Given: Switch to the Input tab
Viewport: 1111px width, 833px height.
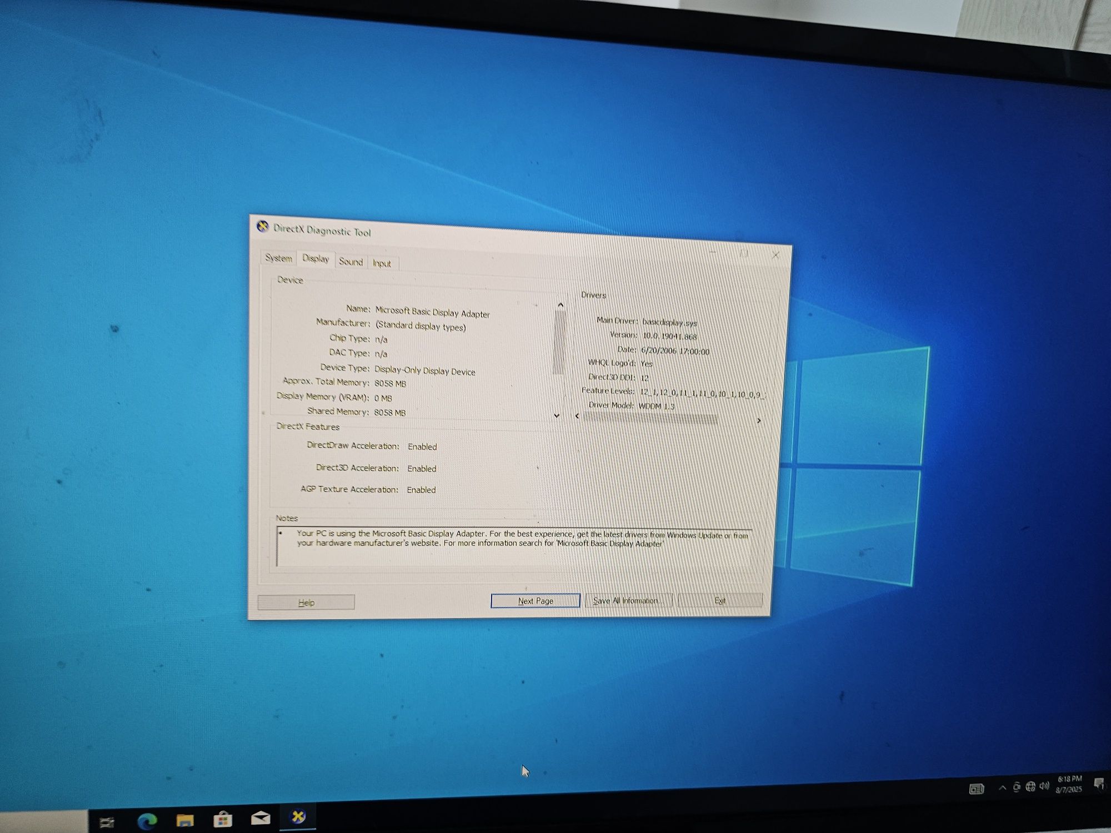Looking at the screenshot, I should coord(382,263).
